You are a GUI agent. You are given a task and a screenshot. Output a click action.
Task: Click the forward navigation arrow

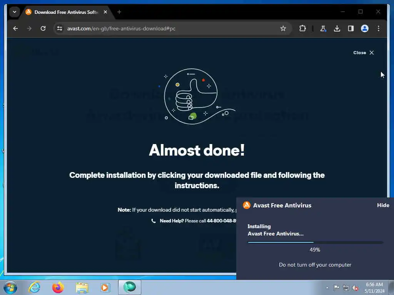(x=29, y=28)
